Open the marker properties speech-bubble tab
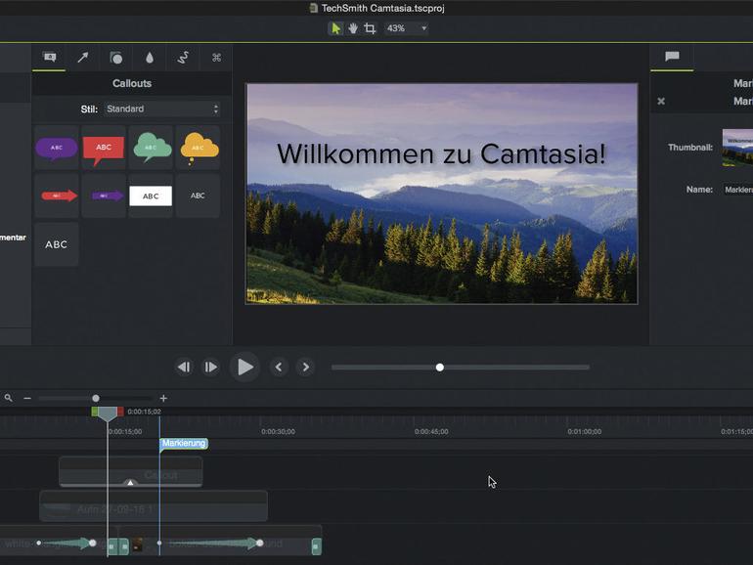Viewport: 753px width, 565px height. coord(672,57)
